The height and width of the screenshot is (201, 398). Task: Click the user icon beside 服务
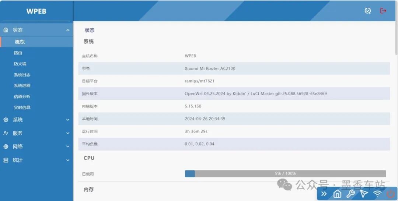6,133
